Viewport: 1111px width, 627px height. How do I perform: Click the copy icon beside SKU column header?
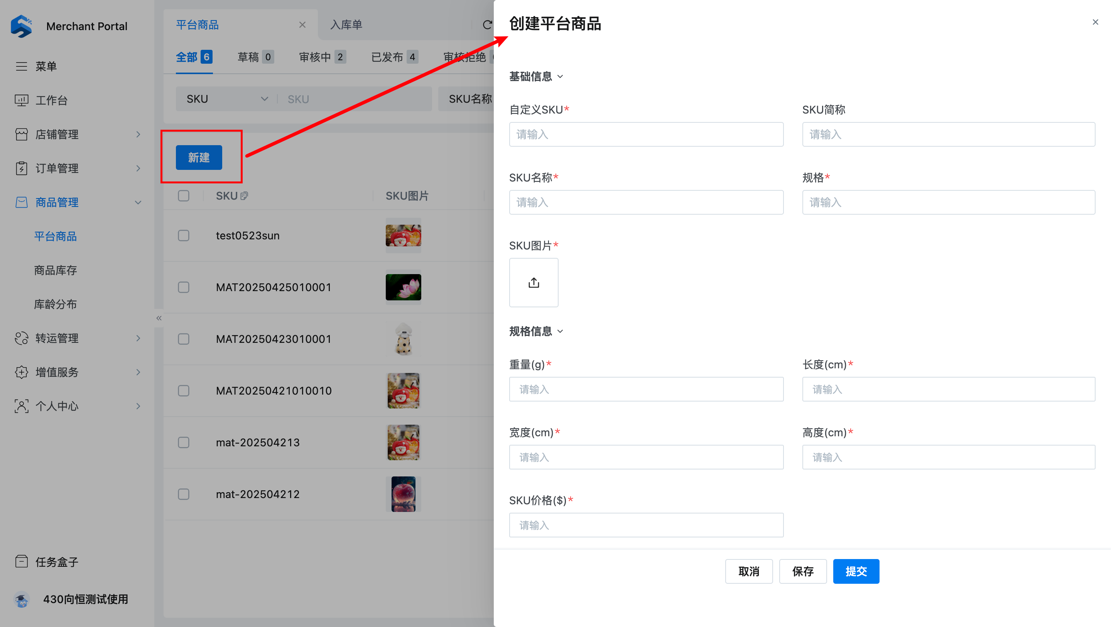[x=244, y=196]
